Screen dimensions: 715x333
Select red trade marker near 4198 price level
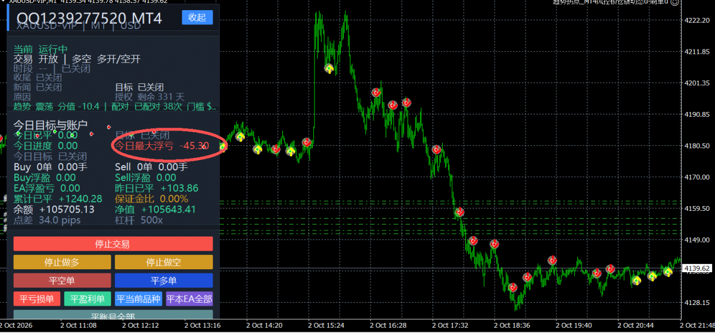click(376, 92)
